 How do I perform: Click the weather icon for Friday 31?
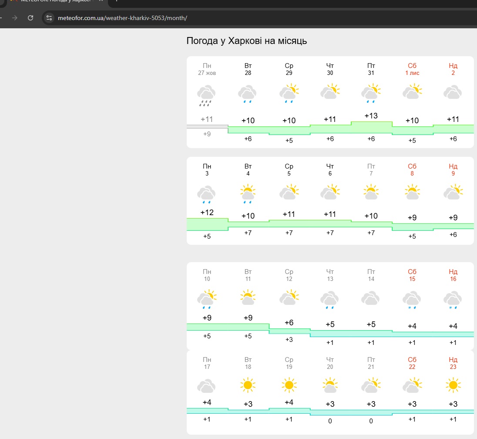pos(371,94)
